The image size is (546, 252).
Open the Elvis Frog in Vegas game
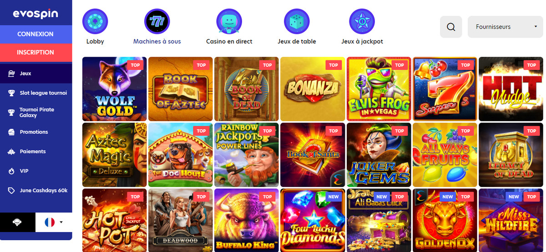[x=379, y=89]
